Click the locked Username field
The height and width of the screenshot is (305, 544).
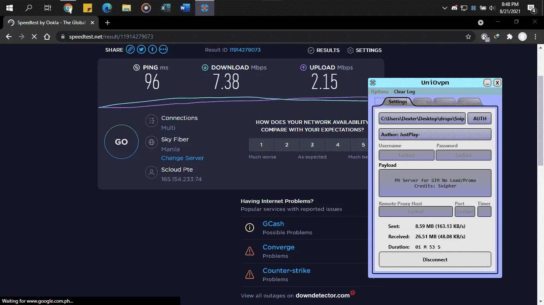(x=406, y=155)
